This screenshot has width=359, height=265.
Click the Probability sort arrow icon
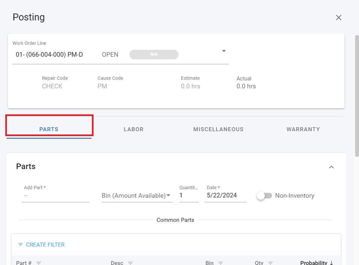pos(331,263)
